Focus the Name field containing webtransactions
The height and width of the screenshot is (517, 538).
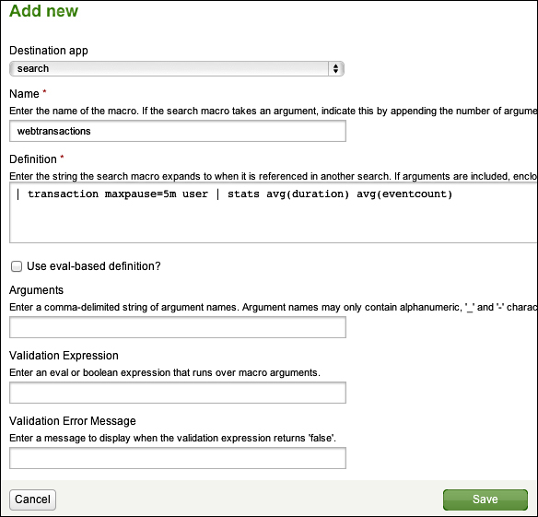click(178, 131)
